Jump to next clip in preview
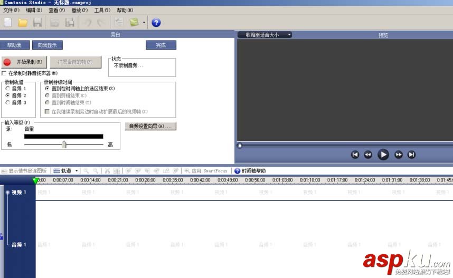This screenshot has width=453, height=278. [411, 155]
